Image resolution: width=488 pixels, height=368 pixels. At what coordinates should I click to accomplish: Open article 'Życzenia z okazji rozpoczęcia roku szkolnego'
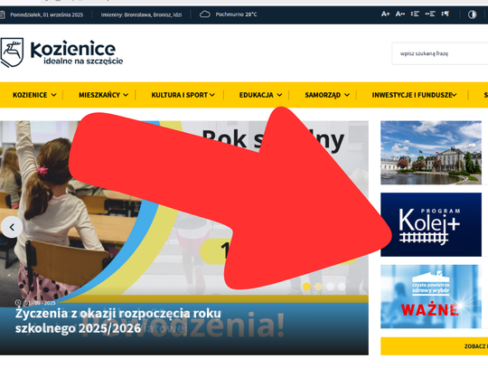coord(118,321)
